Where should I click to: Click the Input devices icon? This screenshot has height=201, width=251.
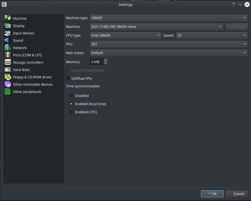pyautogui.click(x=8, y=33)
